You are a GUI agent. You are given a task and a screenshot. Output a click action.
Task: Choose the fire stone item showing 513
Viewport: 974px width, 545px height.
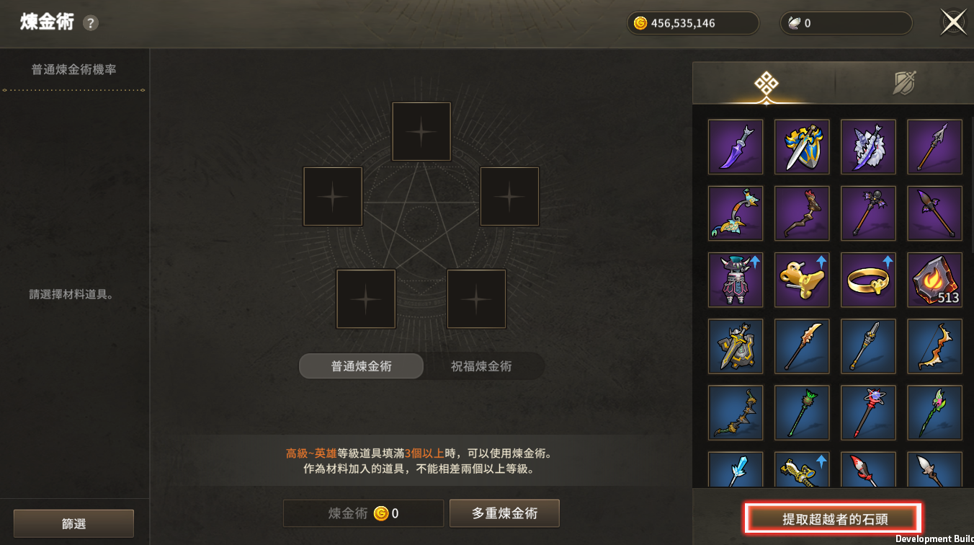[x=934, y=279]
